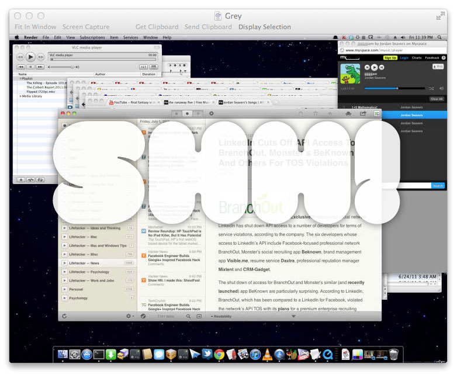
Task: Click Myspace song progress bar
Action: [394, 88]
